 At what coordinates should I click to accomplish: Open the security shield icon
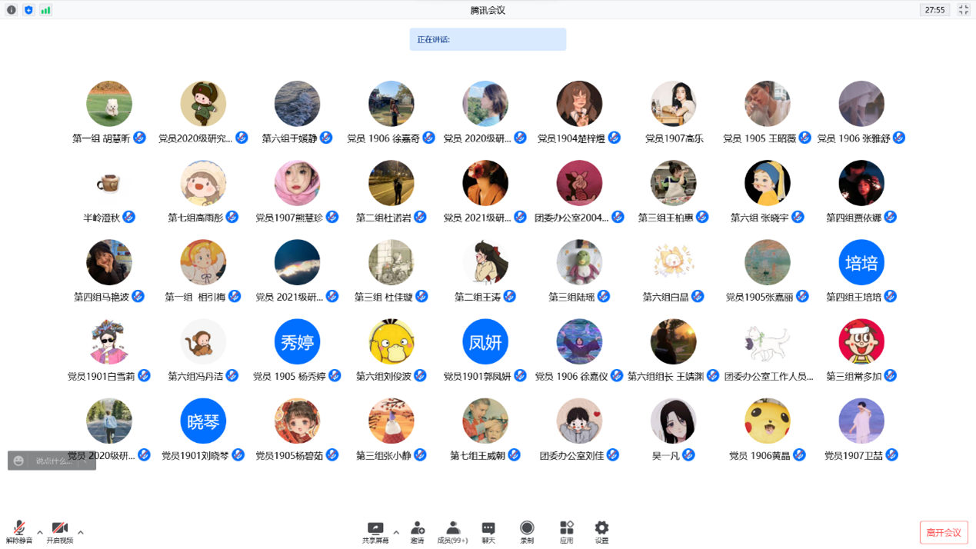click(28, 10)
